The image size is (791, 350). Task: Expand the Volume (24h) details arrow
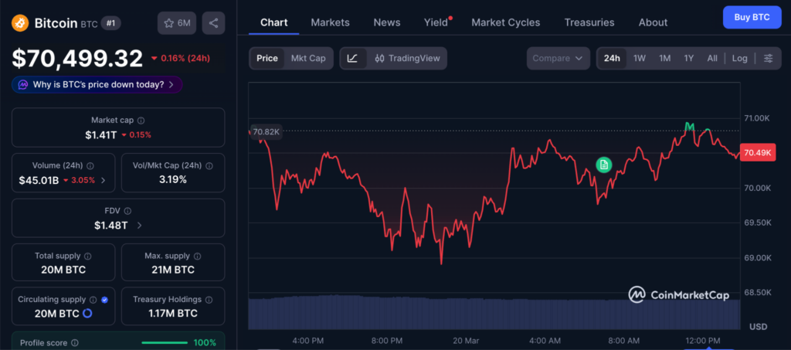coord(104,180)
